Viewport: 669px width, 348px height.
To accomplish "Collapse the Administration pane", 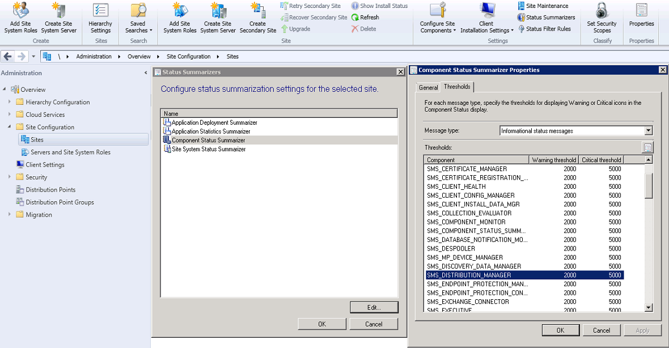I will tap(146, 73).
